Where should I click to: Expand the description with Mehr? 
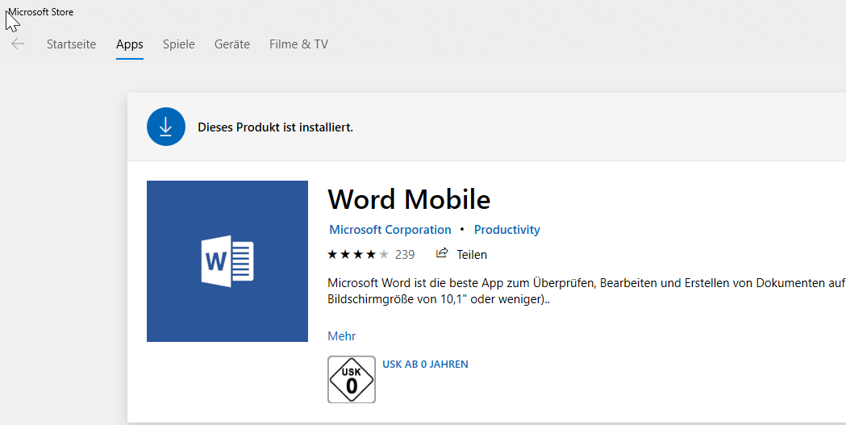tap(341, 336)
